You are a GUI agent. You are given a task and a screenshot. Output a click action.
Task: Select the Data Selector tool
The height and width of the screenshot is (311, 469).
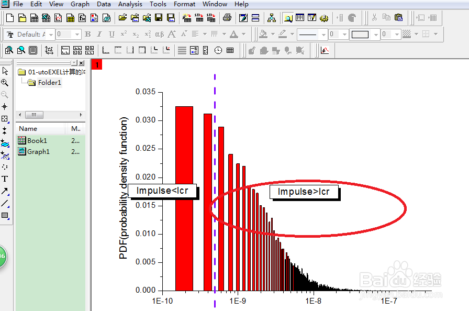coord(5,131)
